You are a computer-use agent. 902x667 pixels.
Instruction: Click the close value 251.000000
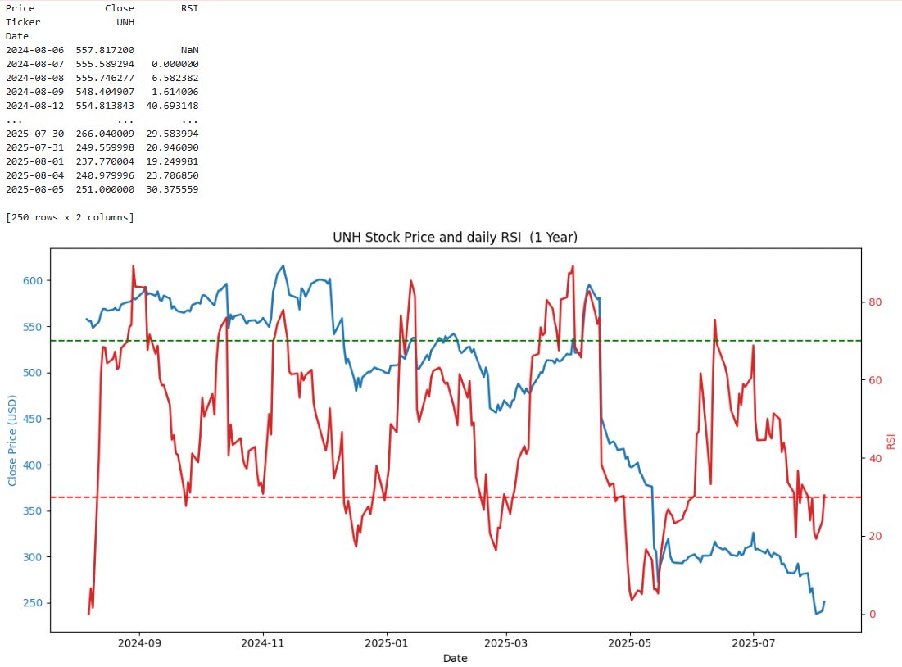coord(105,189)
